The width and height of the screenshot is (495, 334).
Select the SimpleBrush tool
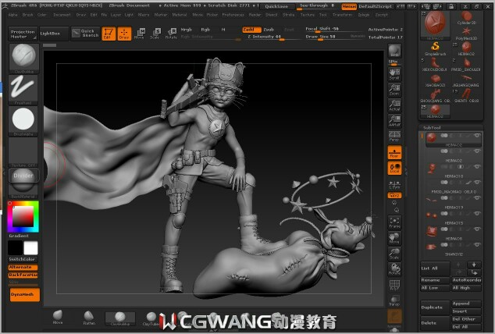click(x=435, y=48)
